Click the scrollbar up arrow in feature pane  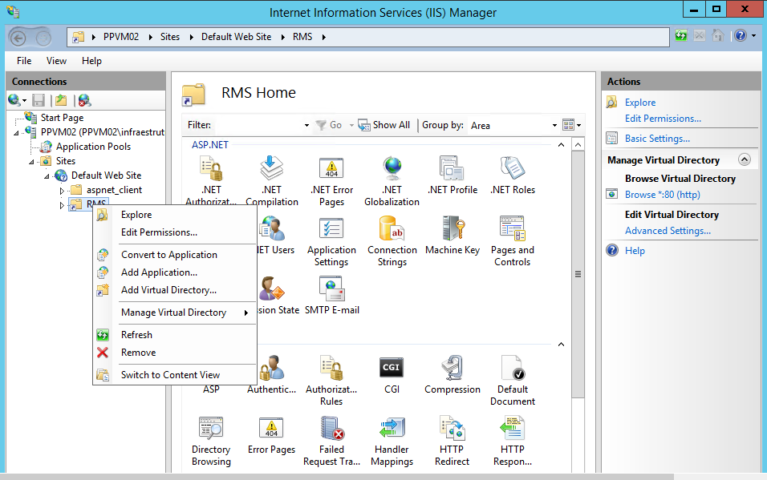[x=578, y=145]
